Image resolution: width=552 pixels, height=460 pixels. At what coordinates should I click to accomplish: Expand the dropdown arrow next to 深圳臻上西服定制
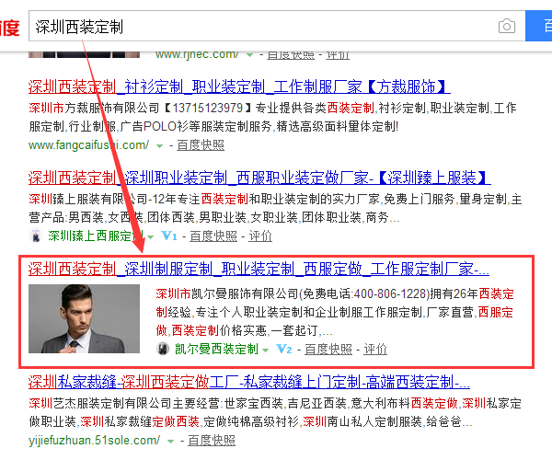click(x=150, y=237)
